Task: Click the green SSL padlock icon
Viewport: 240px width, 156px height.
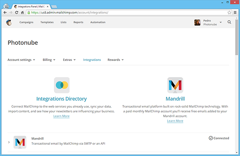Action: coord(29,12)
